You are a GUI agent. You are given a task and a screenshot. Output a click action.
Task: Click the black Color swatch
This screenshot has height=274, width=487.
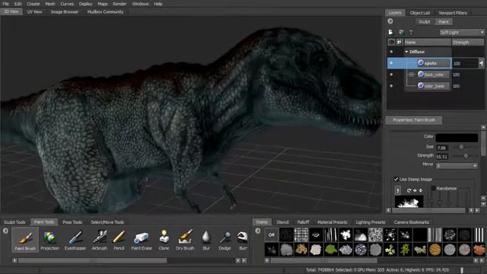point(457,137)
